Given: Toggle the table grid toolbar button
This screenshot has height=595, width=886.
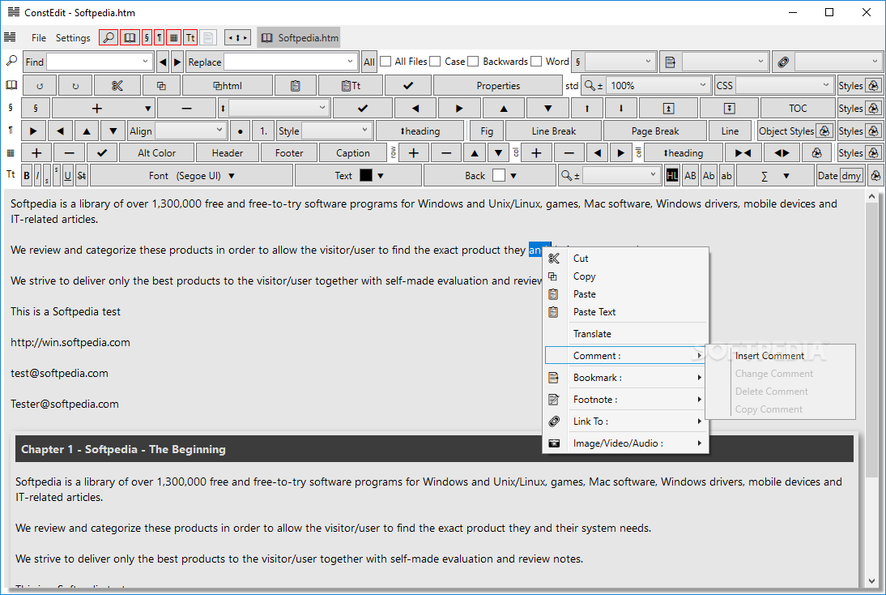Looking at the screenshot, I should [174, 38].
